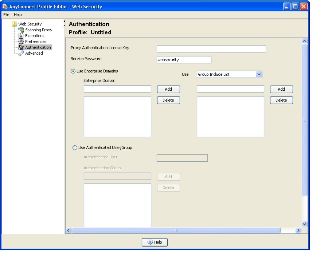Select the Use Enterprise Domains radio button

tap(73, 71)
